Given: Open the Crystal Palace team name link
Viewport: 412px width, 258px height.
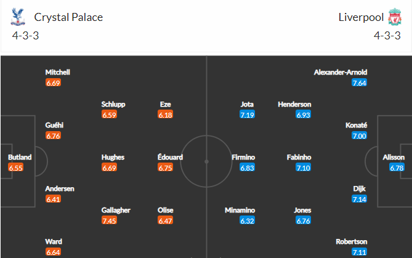Looking at the screenshot, I should coord(68,17).
